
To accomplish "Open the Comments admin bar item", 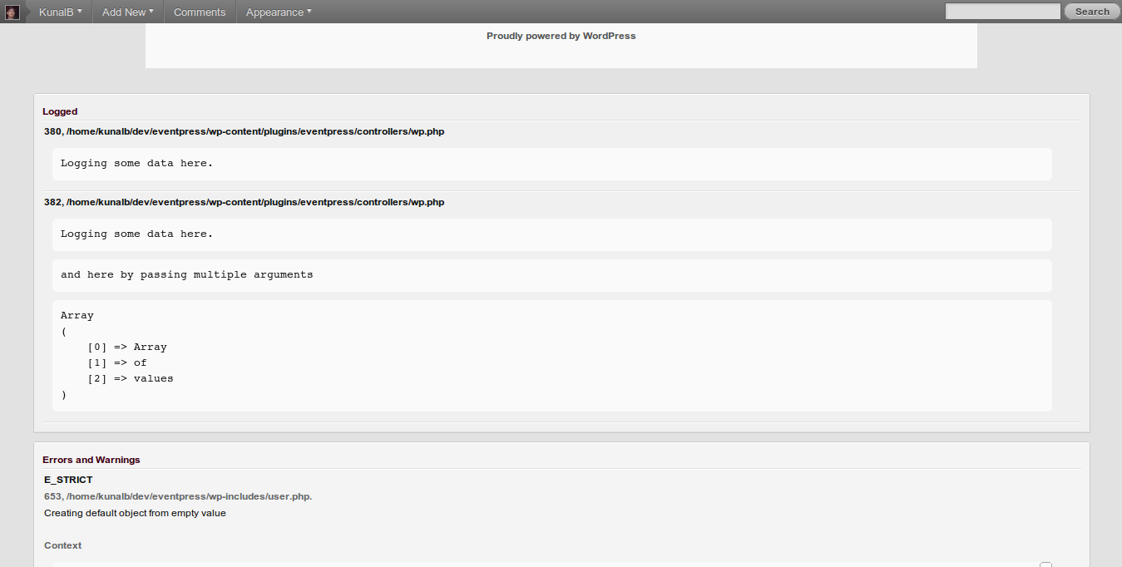I will pyautogui.click(x=200, y=12).
